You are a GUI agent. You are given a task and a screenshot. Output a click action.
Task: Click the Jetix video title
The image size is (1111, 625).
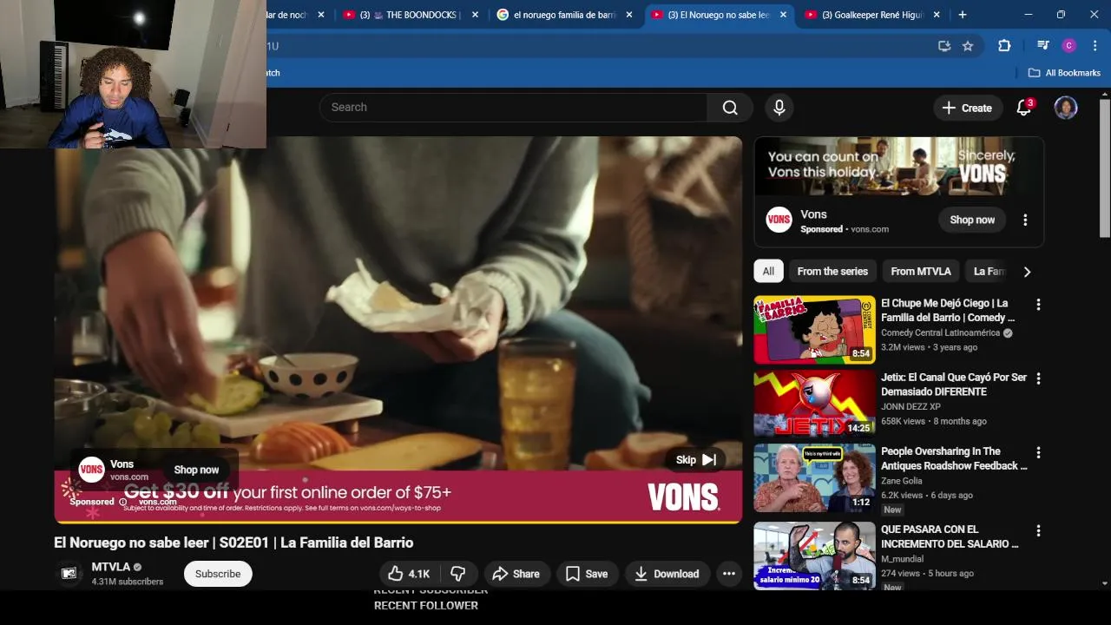tap(954, 385)
